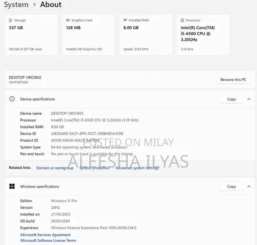Click the Windows logo icon beside specifications
The image size is (257, 245).
pyautogui.click(x=12, y=187)
